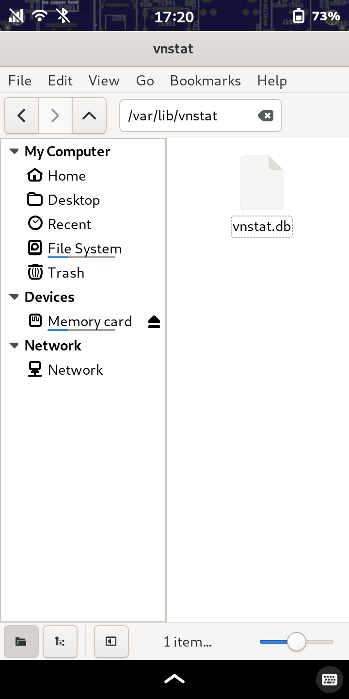The width and height of the screenshot is (349, 699).
Task: Switch the sidebar to Tree view
Action: (60, 642)
